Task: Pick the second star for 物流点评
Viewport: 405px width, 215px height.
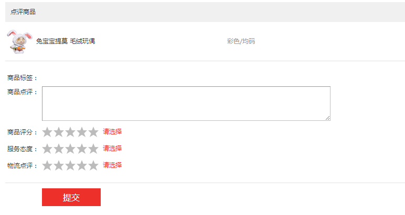Action: [x=59, y=165]
